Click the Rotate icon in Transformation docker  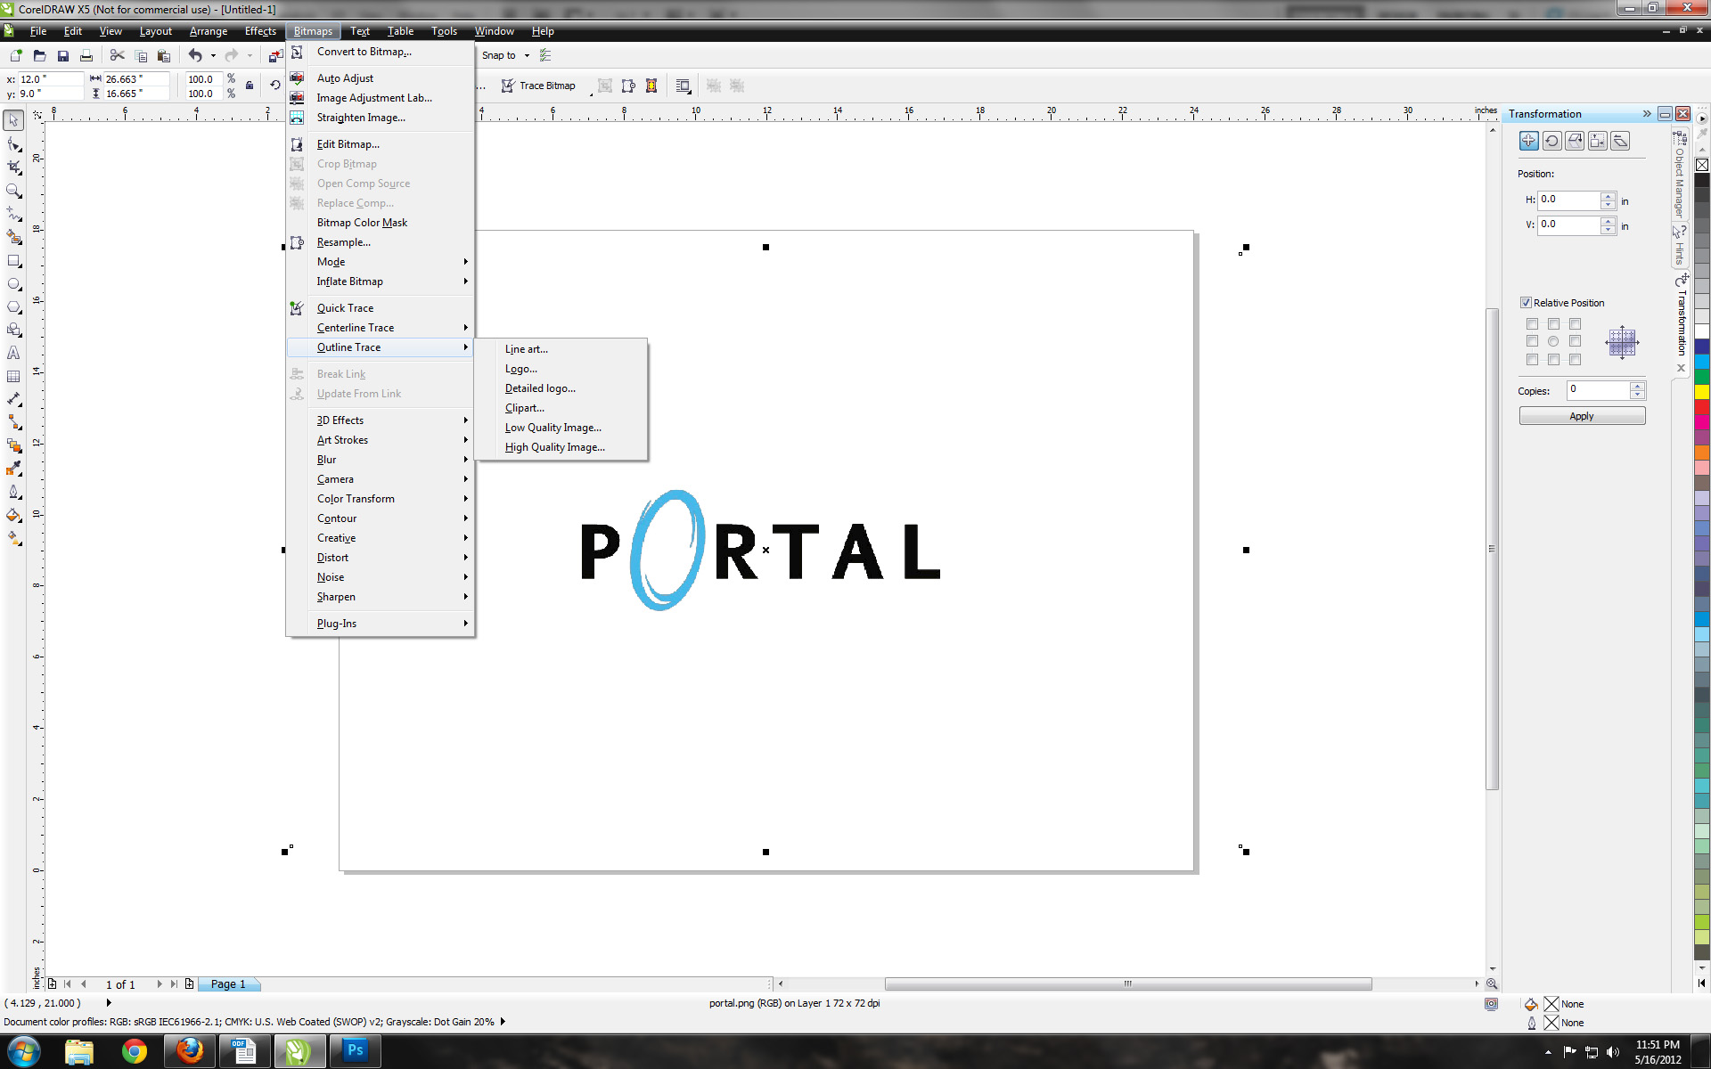pos(1551,141)
